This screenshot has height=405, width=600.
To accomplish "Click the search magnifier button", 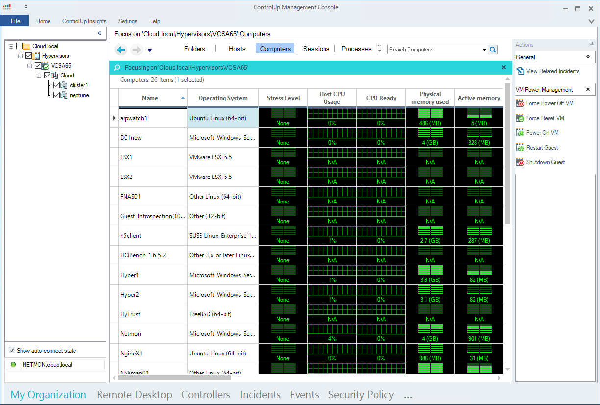I will (x=493, y=50).
